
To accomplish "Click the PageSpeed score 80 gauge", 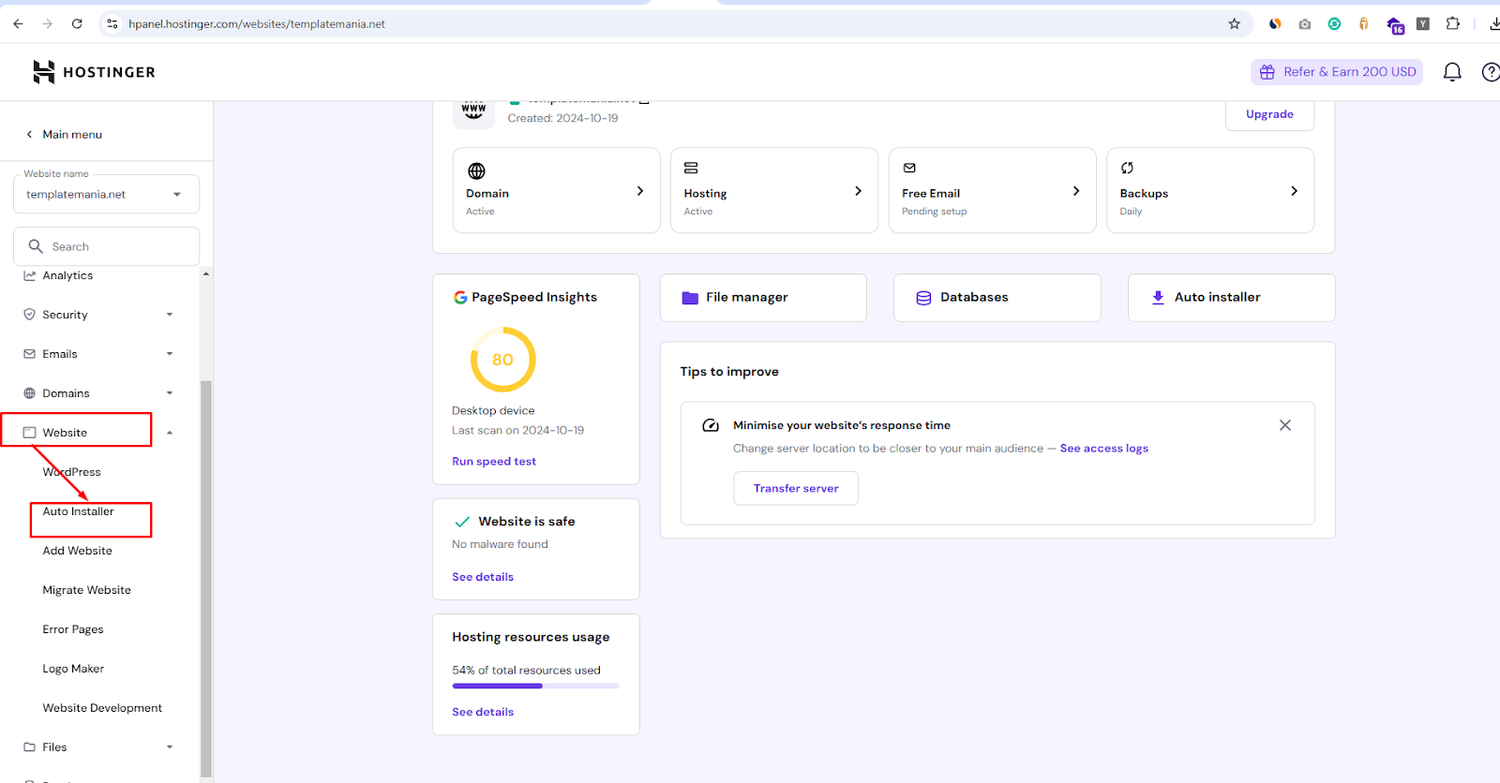I will (502, 360).
